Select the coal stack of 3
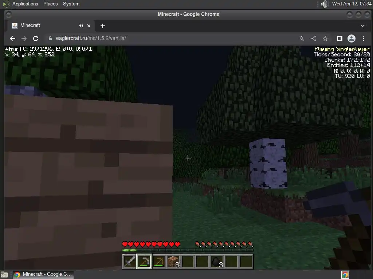Image resolution: width=373 pixels, height=279 pixels. [217, 262]
